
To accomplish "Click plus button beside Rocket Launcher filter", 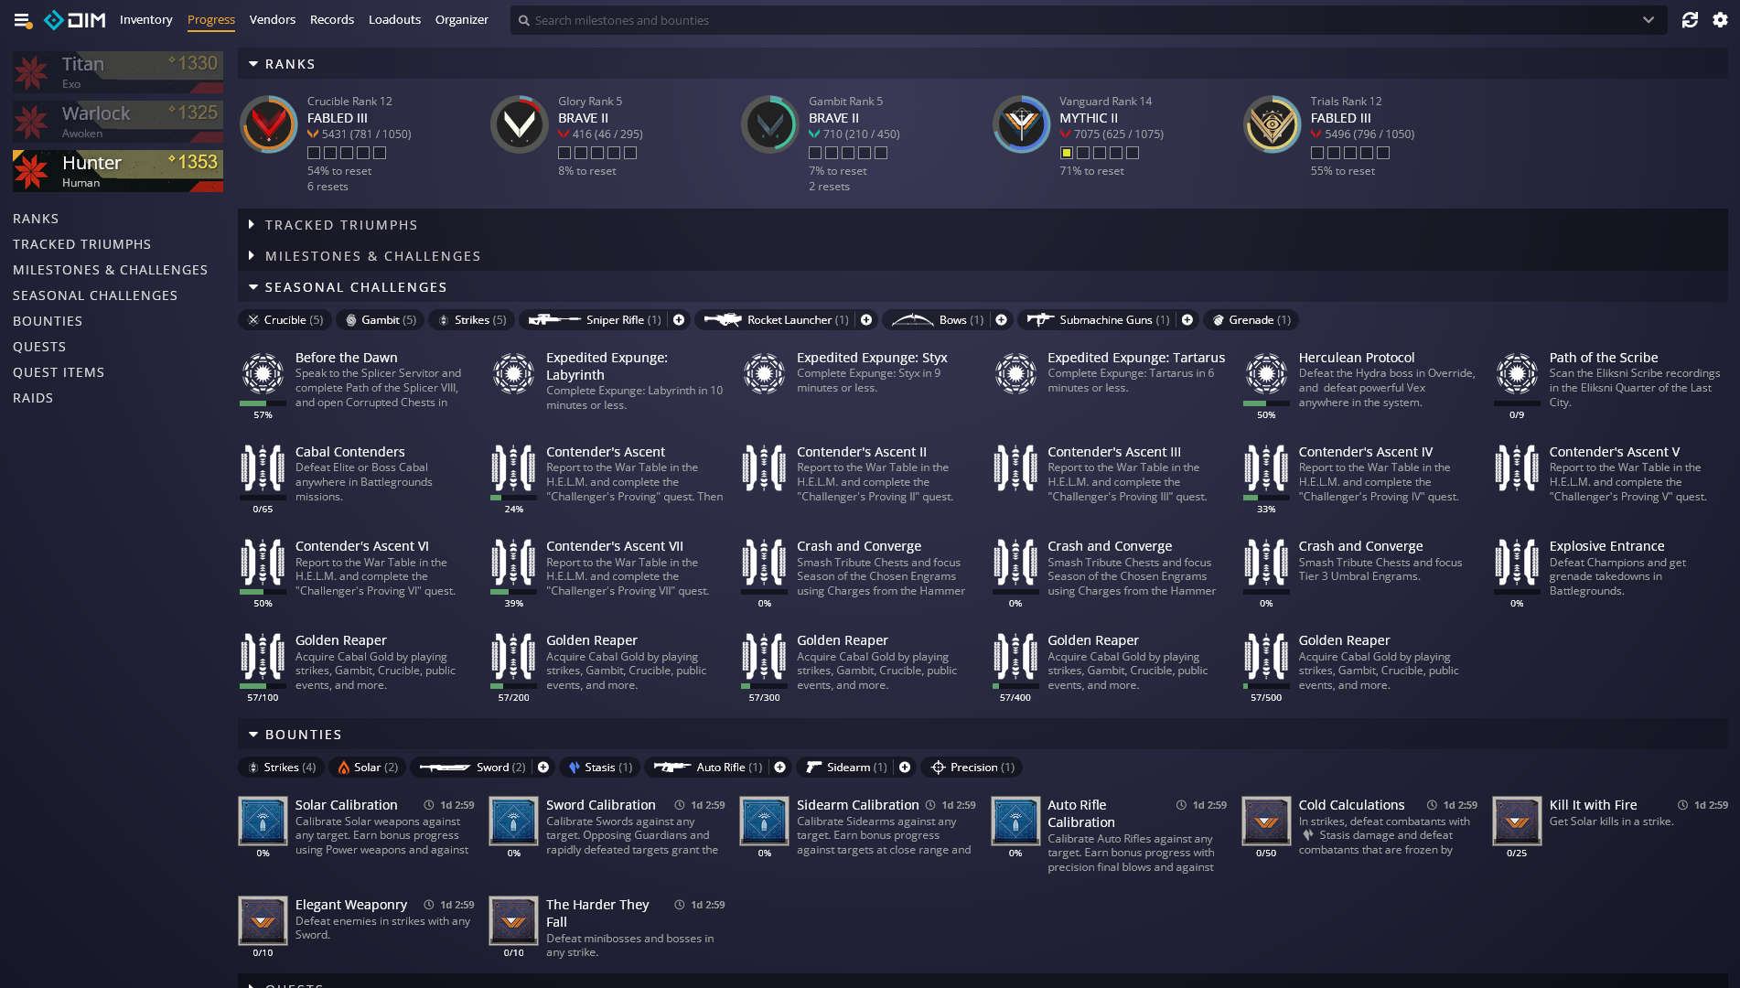I will tap(865, 319).
